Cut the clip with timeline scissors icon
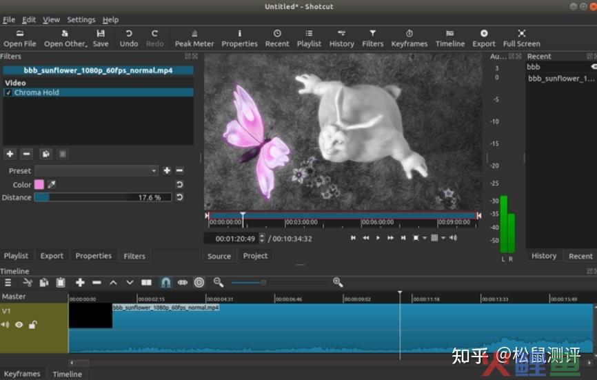Viewport: 597px width, 380px height. pyautogui.click(x=28, y=283)
